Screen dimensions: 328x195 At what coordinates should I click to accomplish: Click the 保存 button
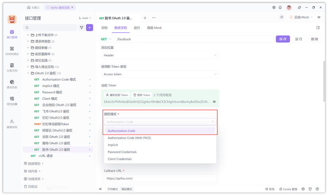click(x=283, y=39)
